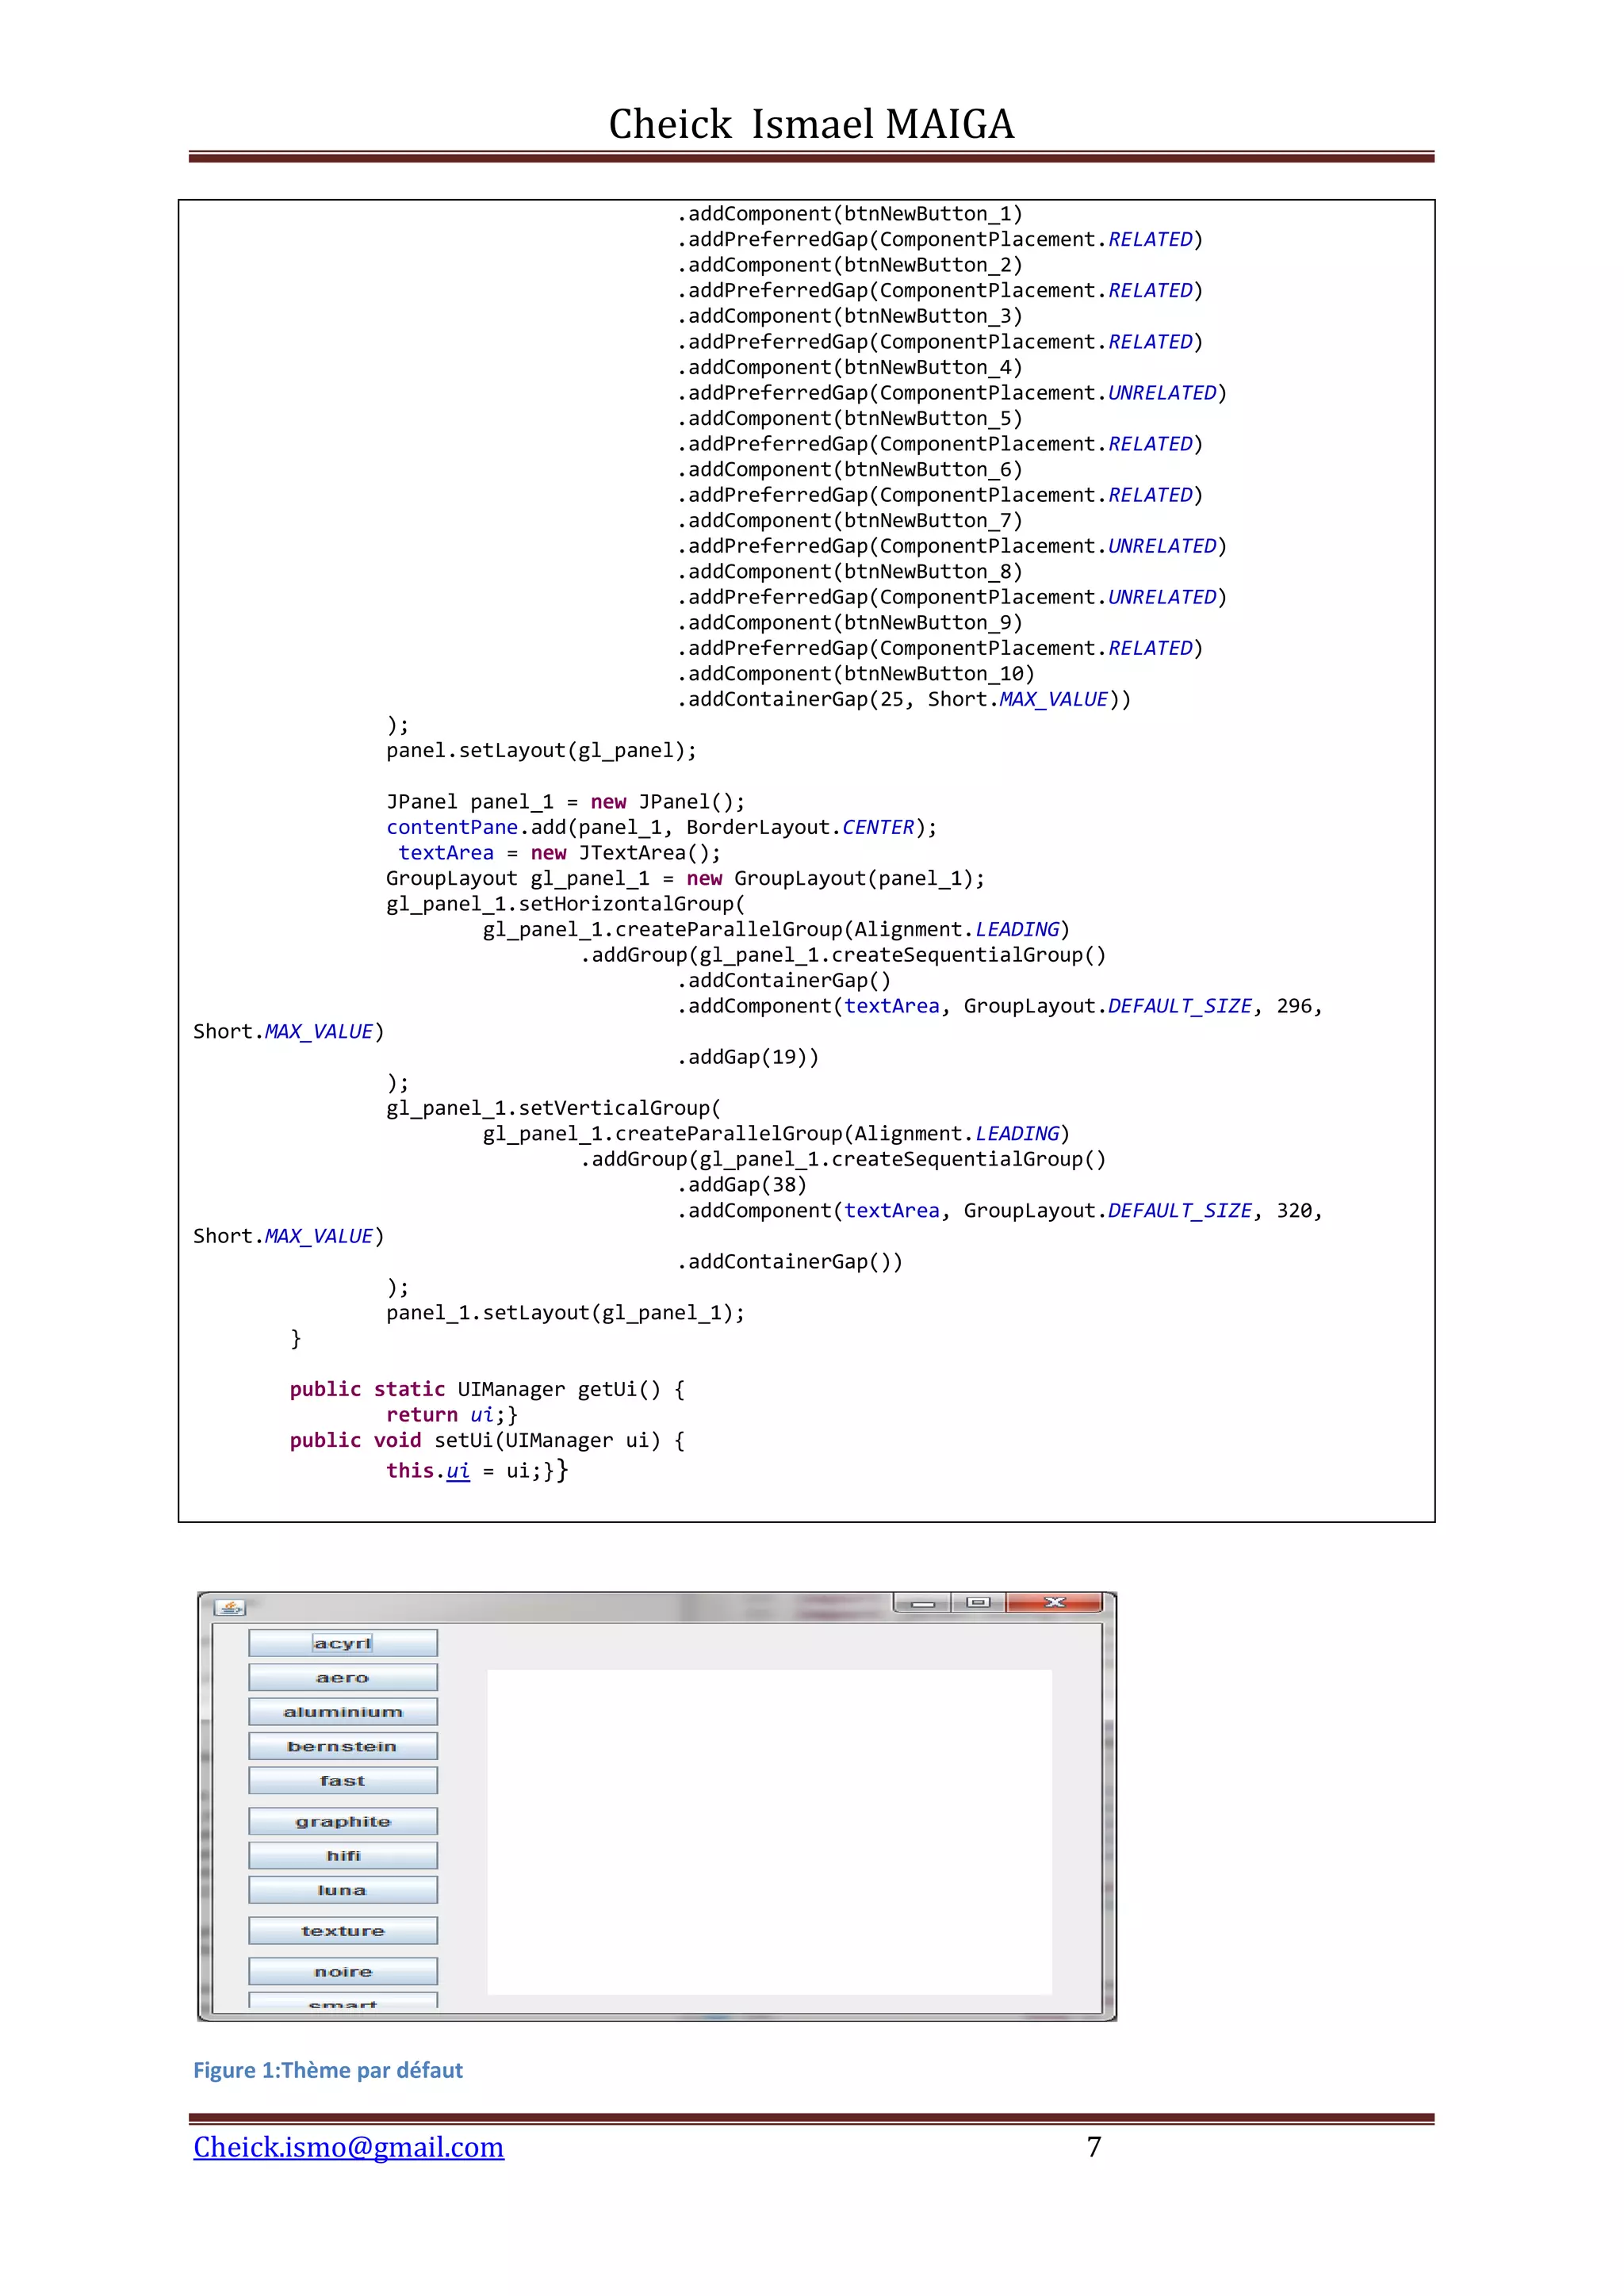The width and height of the screenshot is (1624, 2296).
Task: Click the page number 7 in footer
Action: click(1094, 2147)
